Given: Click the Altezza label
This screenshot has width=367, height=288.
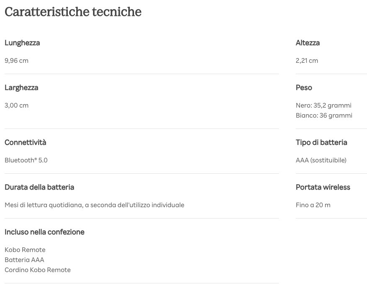Looking at the screenshot, I should [308, 43].
